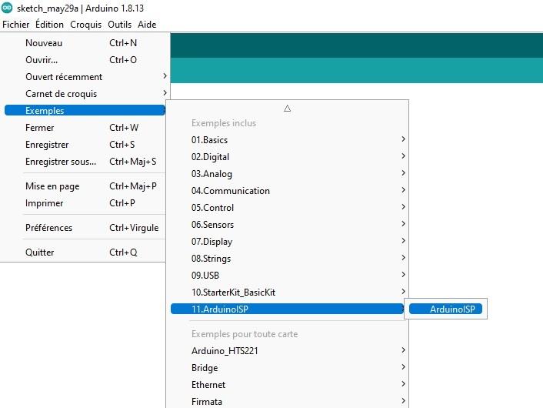Expand 06.Sensors examples

(288, 225)
